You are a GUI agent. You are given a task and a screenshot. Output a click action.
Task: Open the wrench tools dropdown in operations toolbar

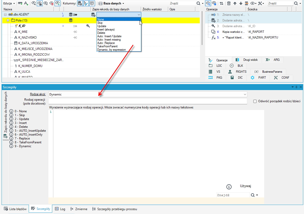(x=261, y=3)
